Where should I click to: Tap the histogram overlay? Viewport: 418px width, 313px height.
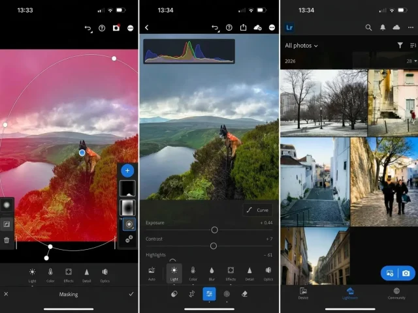coord(189,52)
